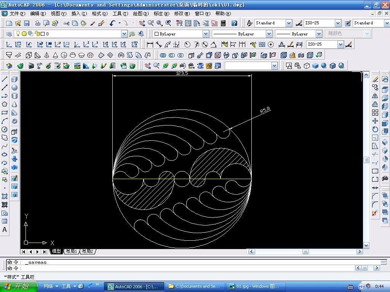Screen dimensions: 390x292
Task: Click the Explode tool icon
Action: pyautogui.click(x=375, y=213)
